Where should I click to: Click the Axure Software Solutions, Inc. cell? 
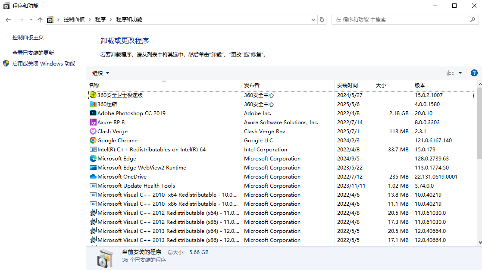click(x=281, y=122)
